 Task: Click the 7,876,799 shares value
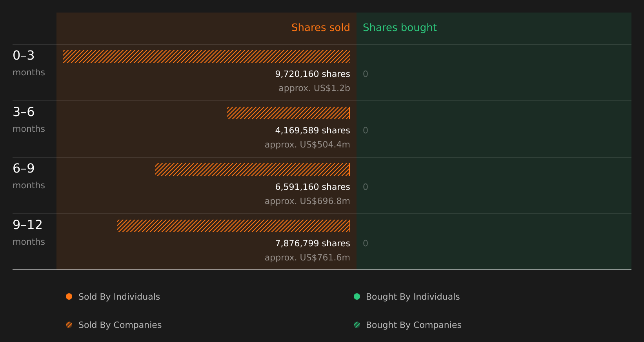tap(313, 243)
